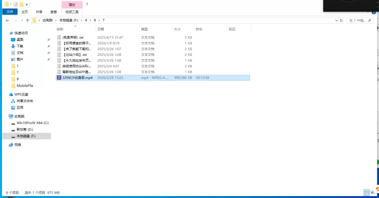
Task: Click the back navigation arrow
Action: (x=8, y=20)
